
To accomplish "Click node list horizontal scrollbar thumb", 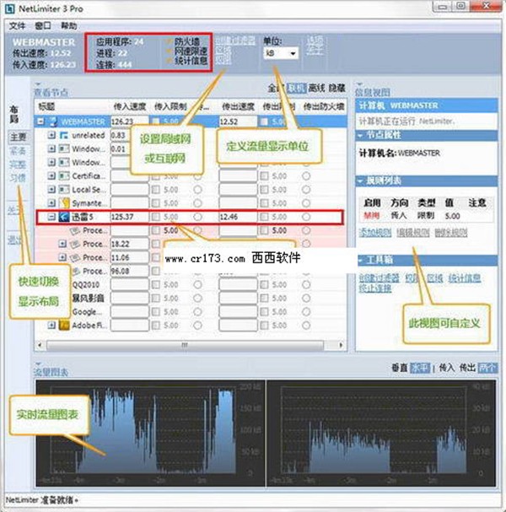I will click(x=185, y=345).
